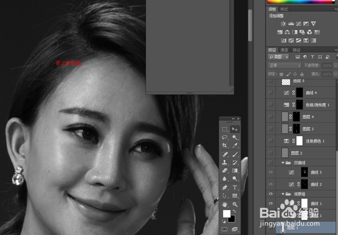Viewport: 338px width, 235px height.
Task: Show 选取颜色 1 layer visibility
Action: (271, 141)
